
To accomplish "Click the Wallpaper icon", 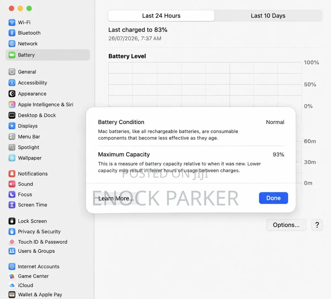I will pyautogui.click(x=12, y=158).
